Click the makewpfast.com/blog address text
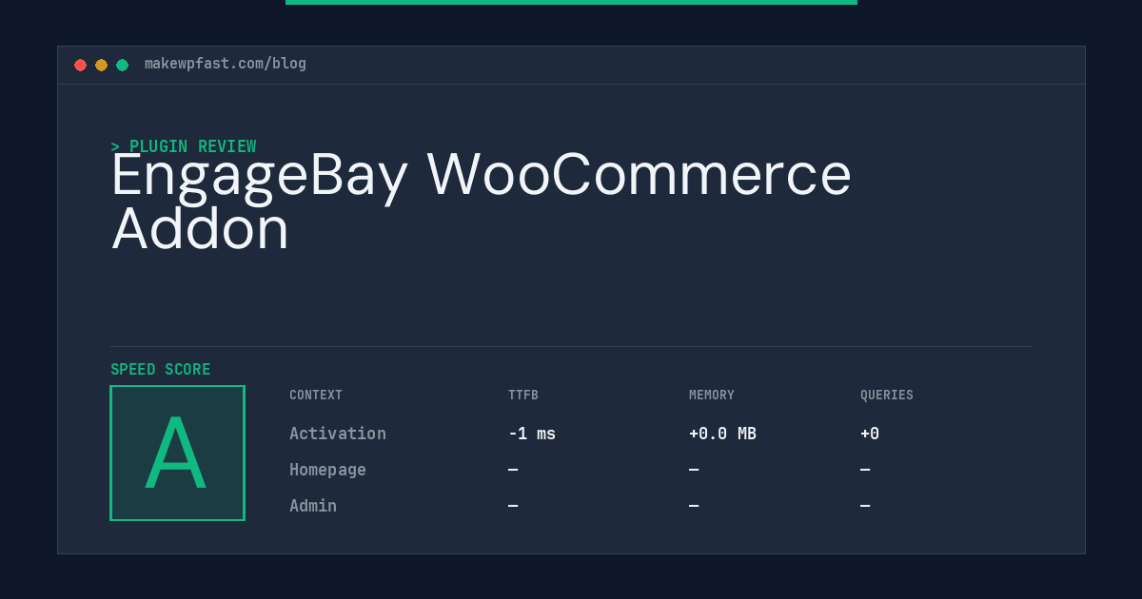 coord(226,64)
